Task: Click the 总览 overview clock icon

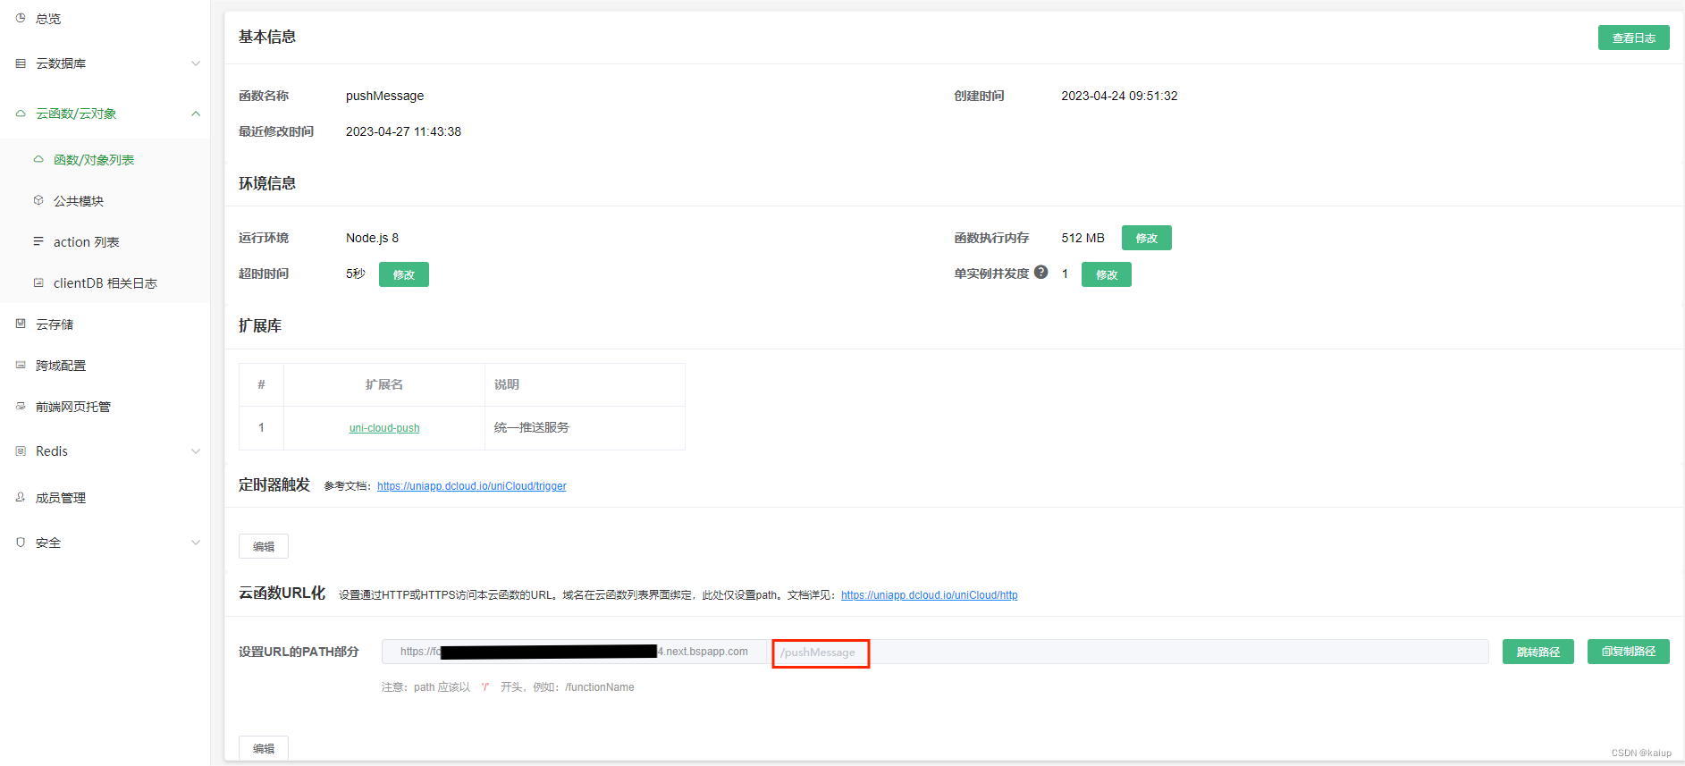Action: 21,18
